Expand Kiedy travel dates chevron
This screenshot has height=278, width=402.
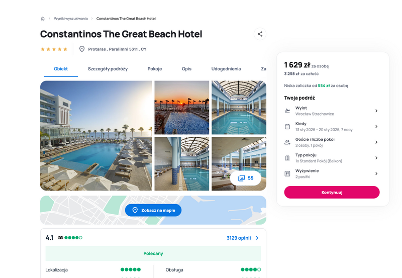[376, 127]
